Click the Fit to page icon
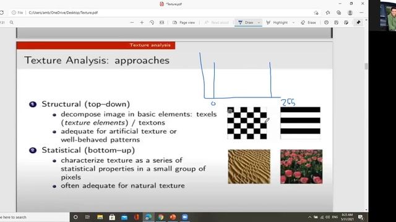 click(x=162, y=22)
